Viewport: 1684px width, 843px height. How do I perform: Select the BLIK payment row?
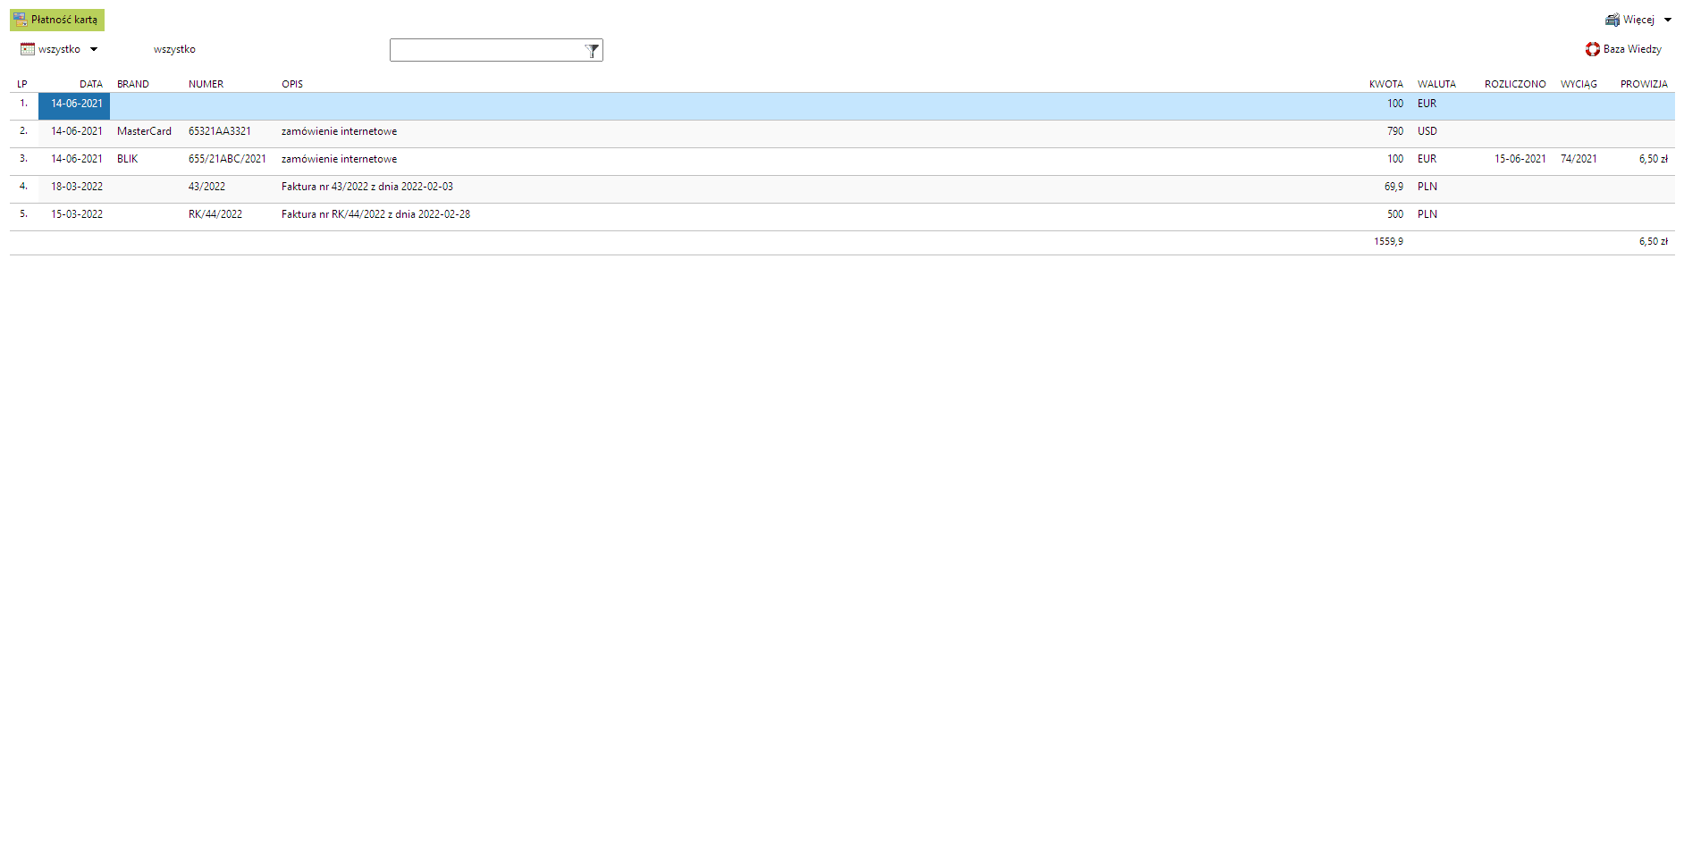tap(128, 159)
